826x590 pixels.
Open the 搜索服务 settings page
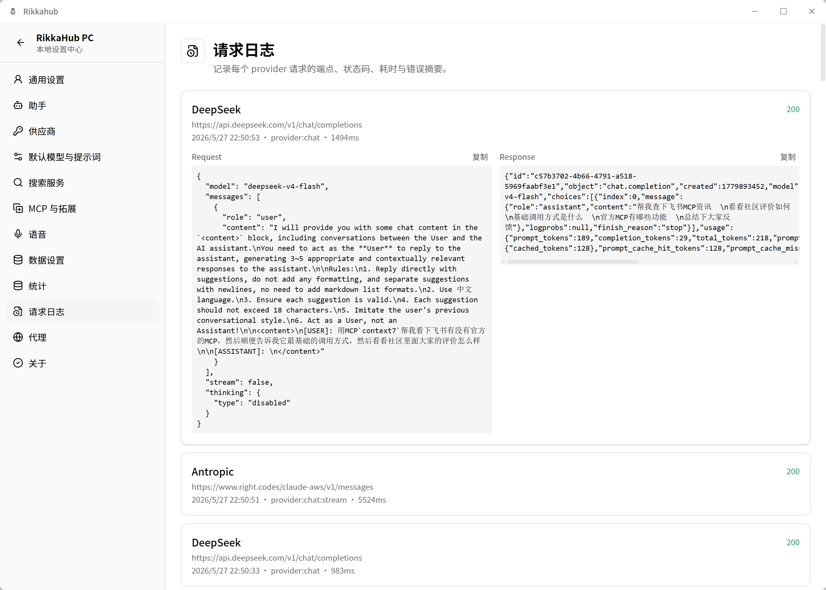[x=82, y=183]
